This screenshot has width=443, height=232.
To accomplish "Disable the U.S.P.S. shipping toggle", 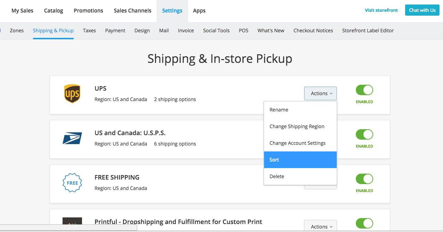I will (x=364, y=134).
